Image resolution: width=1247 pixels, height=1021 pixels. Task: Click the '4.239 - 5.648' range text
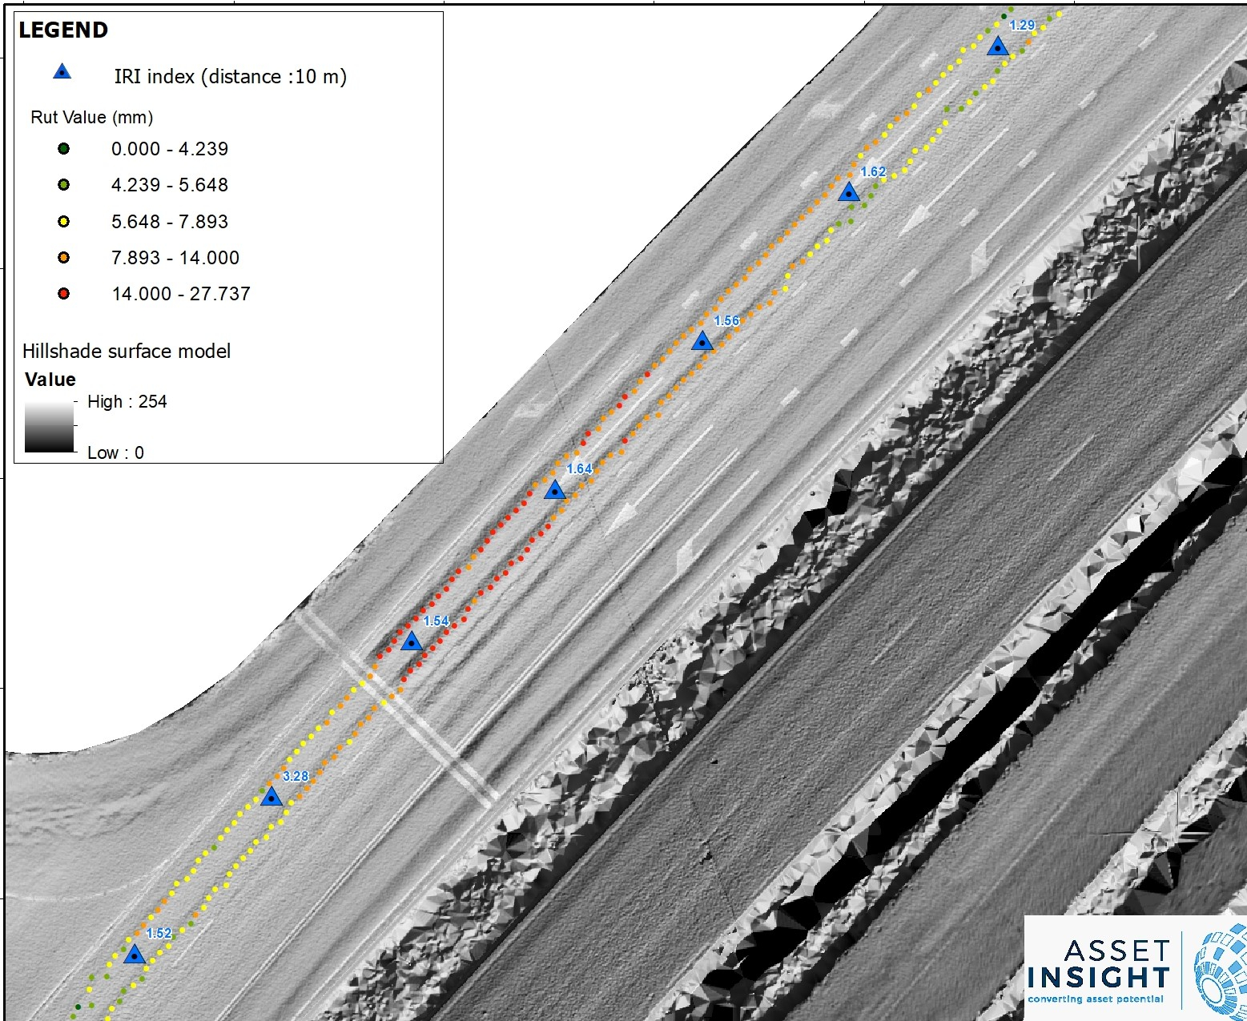point(170,185)
